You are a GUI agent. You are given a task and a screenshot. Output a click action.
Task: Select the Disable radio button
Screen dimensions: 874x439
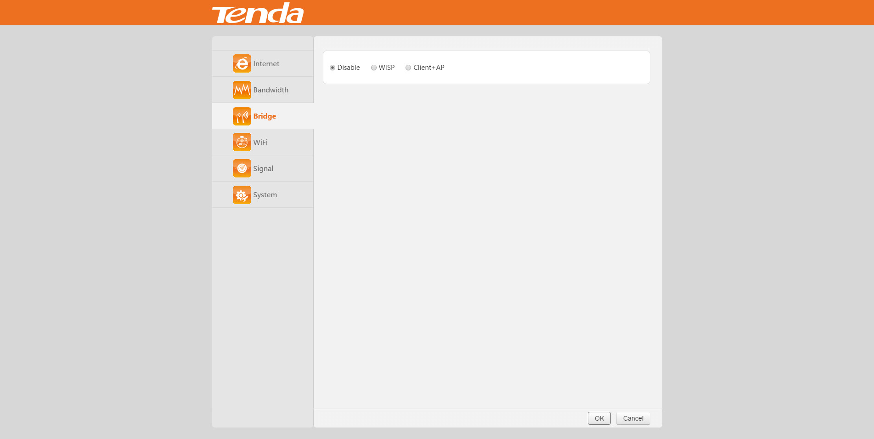[333, 68]
